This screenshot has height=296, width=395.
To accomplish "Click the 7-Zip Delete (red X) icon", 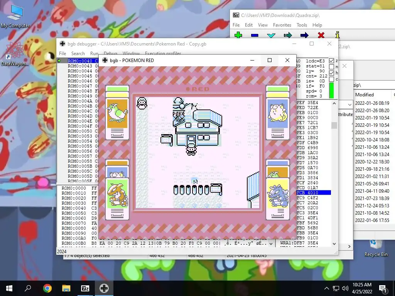I will click(x=321, y=35).
